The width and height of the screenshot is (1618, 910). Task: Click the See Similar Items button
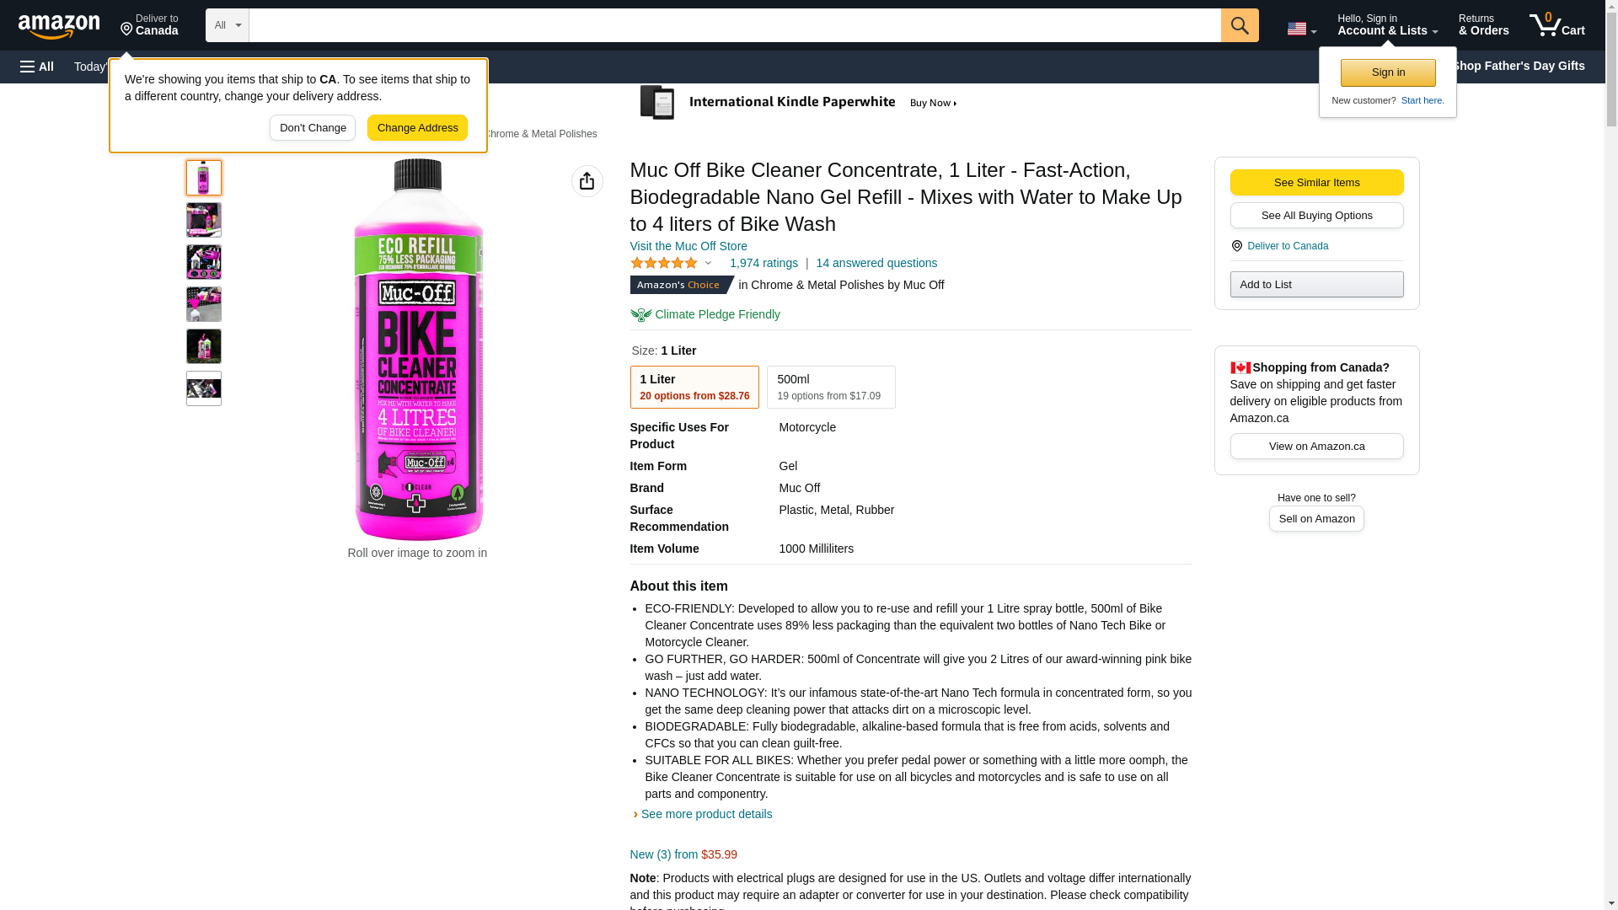click(x=1316, y=183)
